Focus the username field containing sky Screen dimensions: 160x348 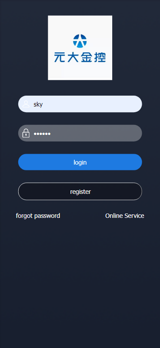point(80,104)
